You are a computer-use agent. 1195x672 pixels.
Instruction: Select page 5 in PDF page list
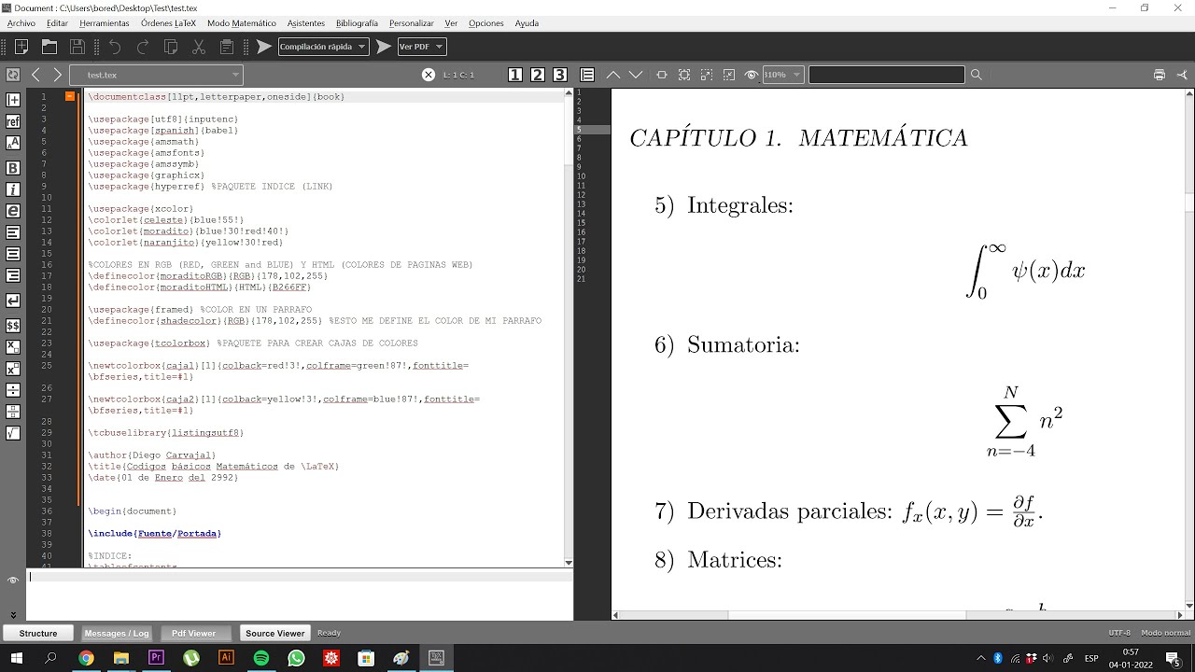click(592, 130)
